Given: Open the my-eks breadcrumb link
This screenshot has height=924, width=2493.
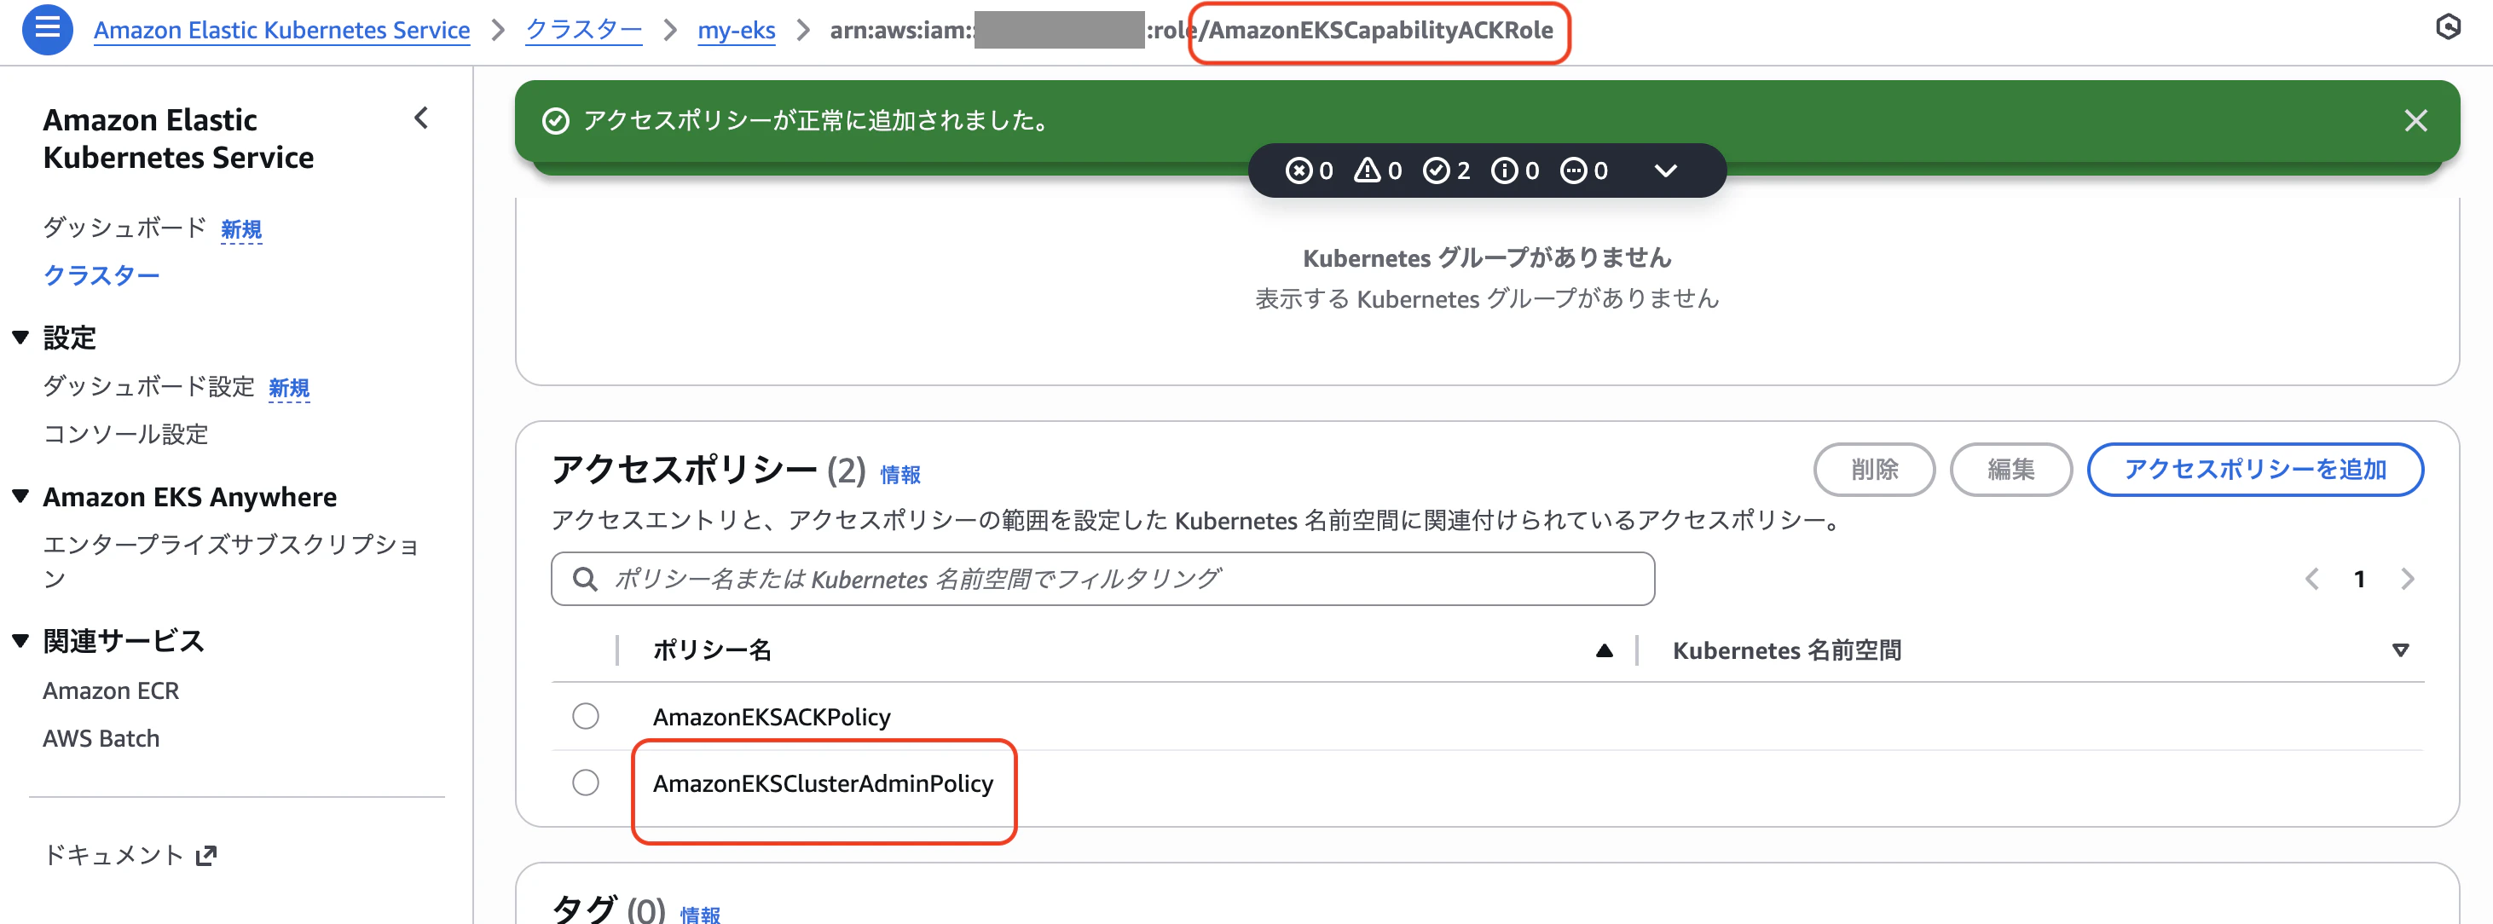Looking at the screenshot, I should point(736,30).
